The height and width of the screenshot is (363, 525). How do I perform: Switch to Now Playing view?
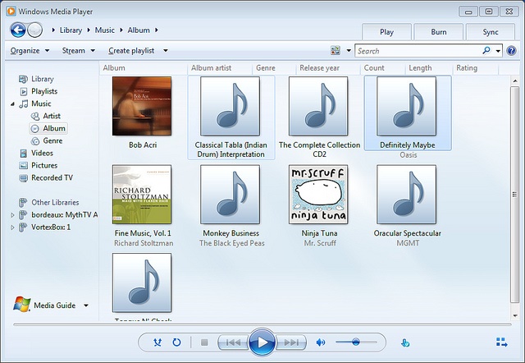pyautogui.click(x=501, y=342)
